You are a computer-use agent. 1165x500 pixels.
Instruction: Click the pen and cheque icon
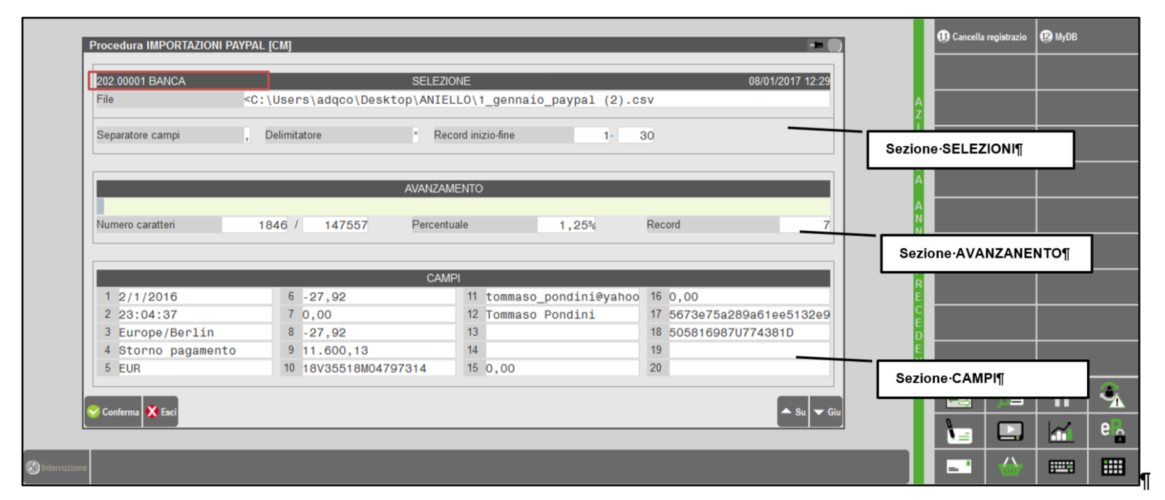click(958, 432)
